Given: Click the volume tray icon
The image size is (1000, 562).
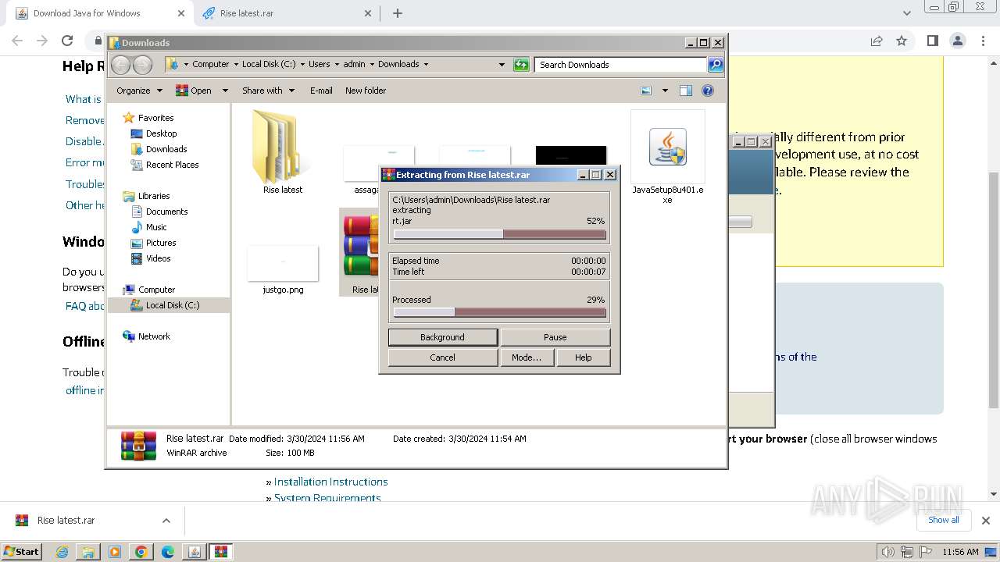Looking at the screenshot, I should 888,552.
